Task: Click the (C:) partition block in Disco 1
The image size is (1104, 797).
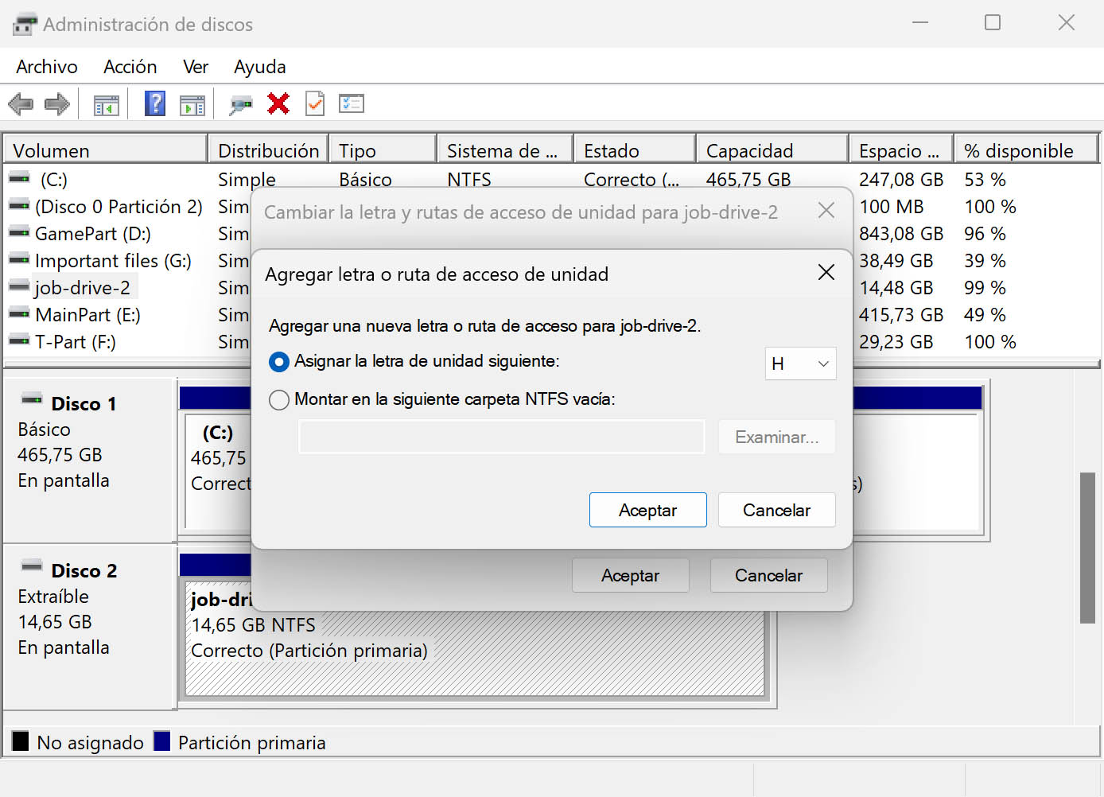Action: pyautogui.click(x=218, y=471)
